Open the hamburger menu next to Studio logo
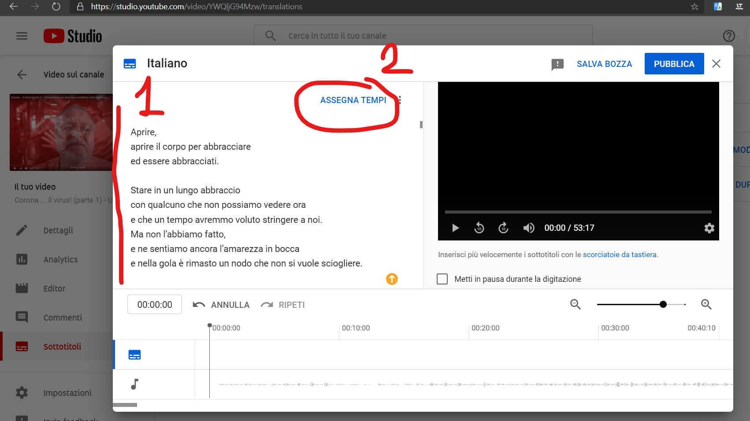The image size is (750, 421). (22, 36)
